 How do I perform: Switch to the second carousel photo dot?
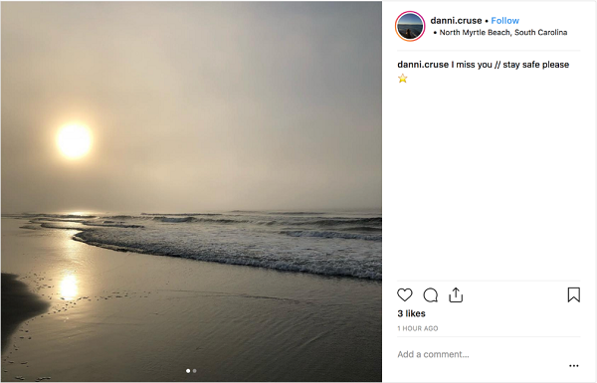(195, 371)
